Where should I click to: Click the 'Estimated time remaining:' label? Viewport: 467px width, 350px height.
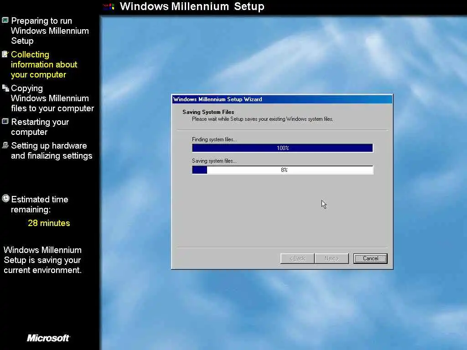(x=40, y=204)
